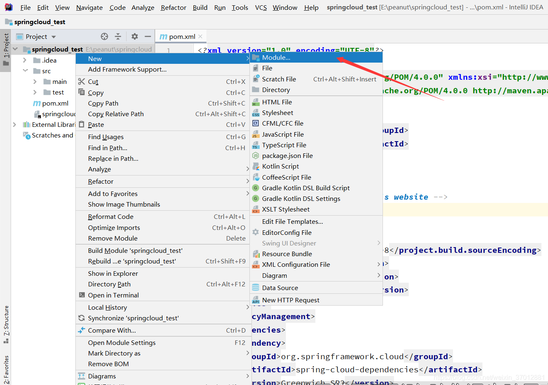Create an XSLT Stylesheet
The height and width of the screenshot is (385, 548).
tap(316, 209)
